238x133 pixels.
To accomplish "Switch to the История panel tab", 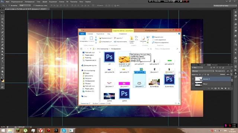I will (x=215, y=65).
